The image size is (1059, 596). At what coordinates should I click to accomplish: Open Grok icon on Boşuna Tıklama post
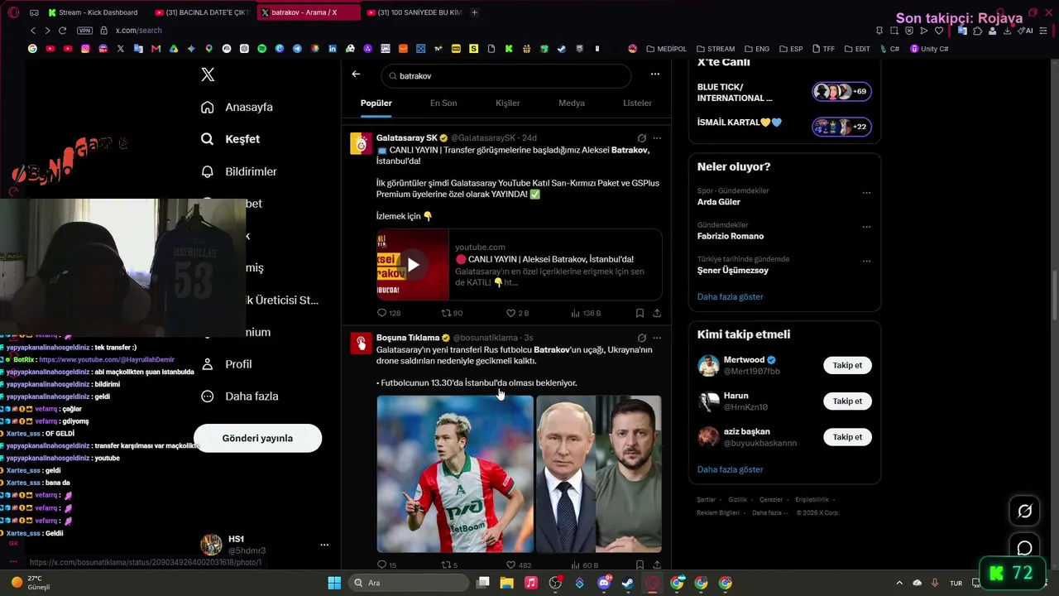tap(641, 338)
